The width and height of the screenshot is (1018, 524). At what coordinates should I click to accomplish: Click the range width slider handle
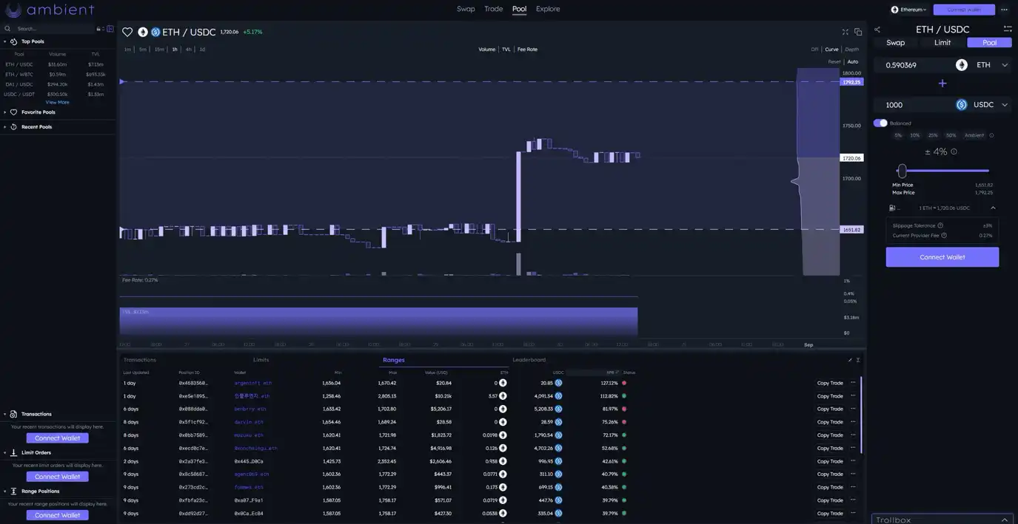pyautogui.click(x=902, y=171)
